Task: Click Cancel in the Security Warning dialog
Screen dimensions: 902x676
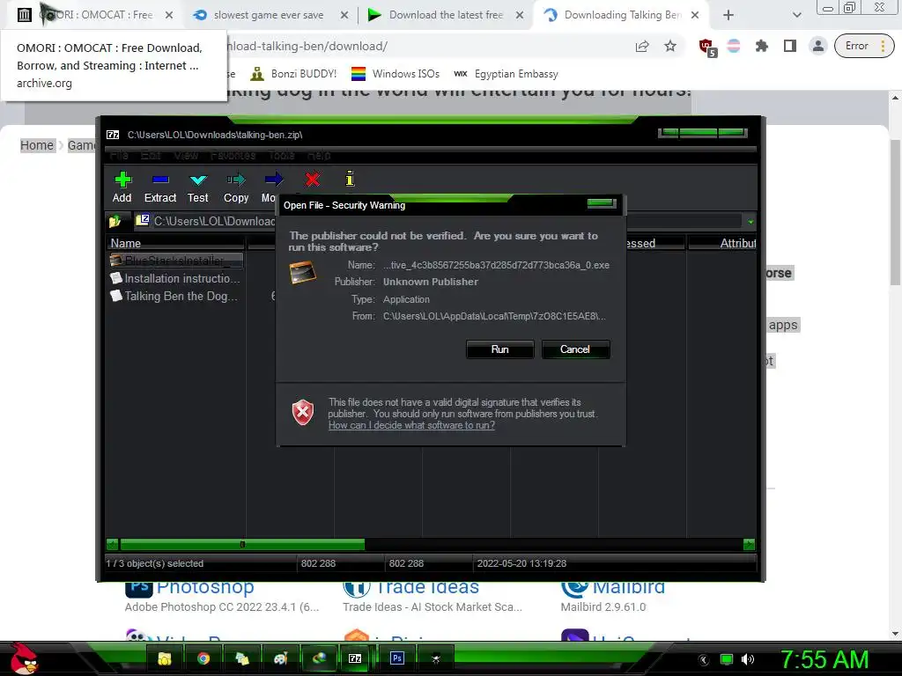Action: coord(575,349)
